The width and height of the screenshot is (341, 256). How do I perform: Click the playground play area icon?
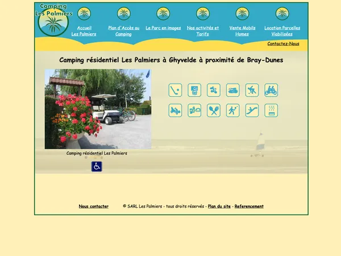tap(194, 110)
